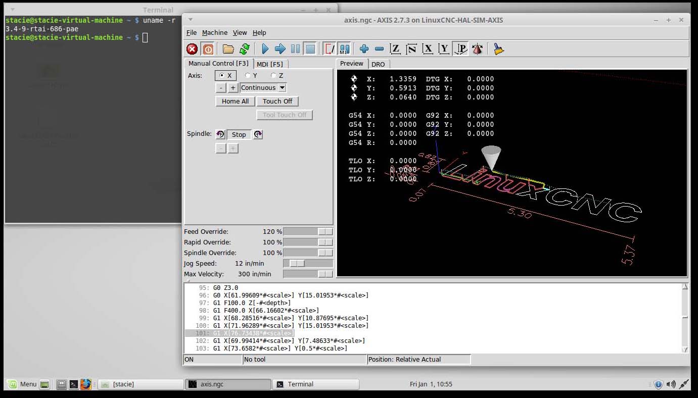Open the View menu
698x398 pixels.
240,32
